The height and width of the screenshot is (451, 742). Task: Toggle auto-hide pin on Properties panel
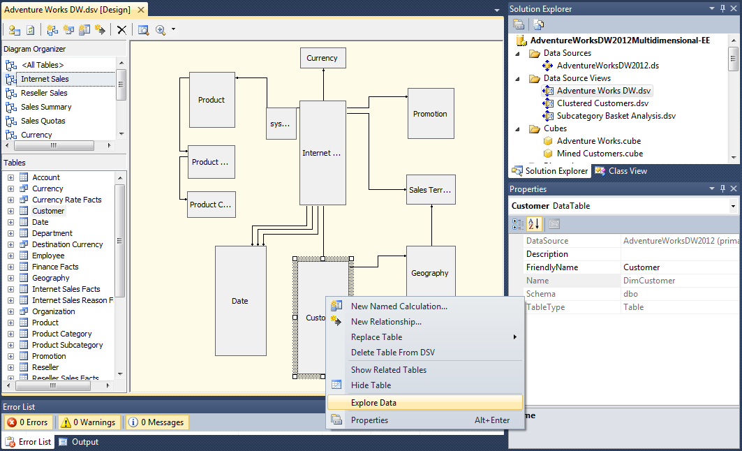[x=723, y=188]
